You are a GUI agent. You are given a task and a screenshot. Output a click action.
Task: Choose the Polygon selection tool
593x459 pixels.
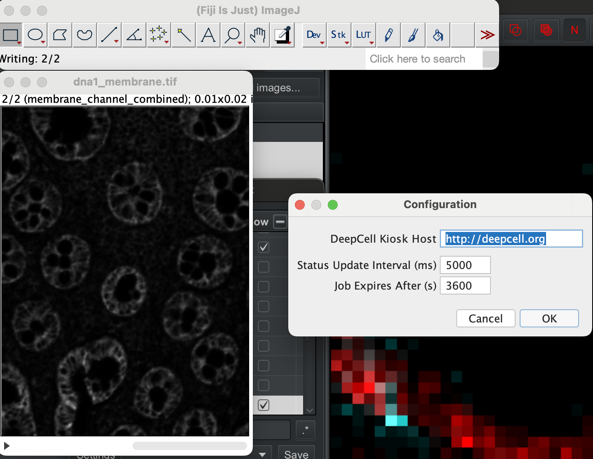coord(60,35)
